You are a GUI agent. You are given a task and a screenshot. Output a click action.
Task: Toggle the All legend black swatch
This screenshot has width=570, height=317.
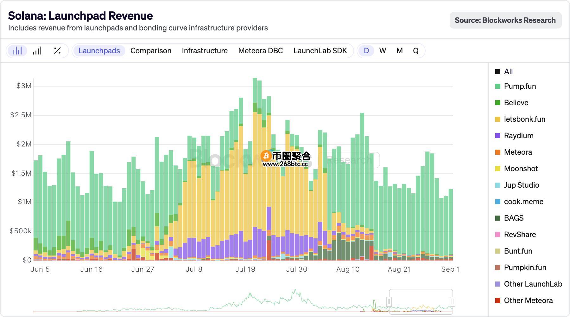498,72
